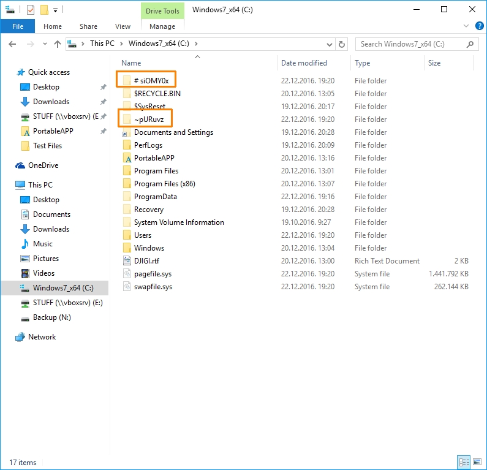Click the pin icon beside PortableAPP
This screenshot has height=470, width=487.
tap(103, 131)
